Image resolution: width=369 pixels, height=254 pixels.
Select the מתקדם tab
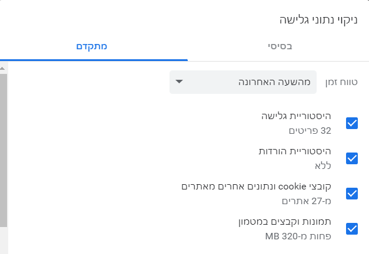click(94, 46)
